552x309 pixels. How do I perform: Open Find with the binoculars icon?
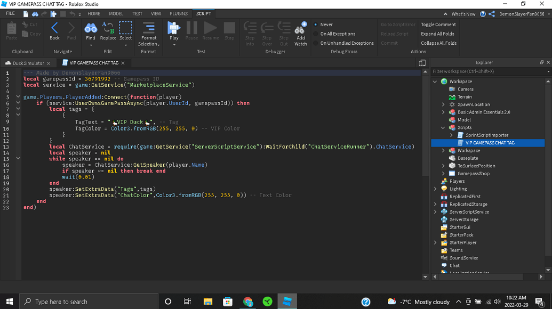[91, 28]
